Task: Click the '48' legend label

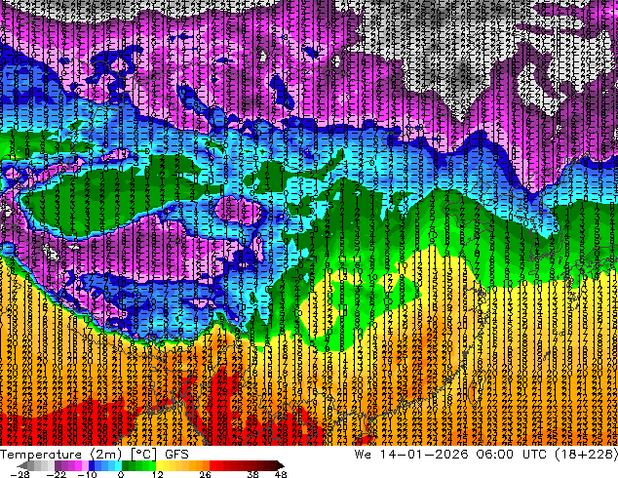Action: click(x=281, y=474)
